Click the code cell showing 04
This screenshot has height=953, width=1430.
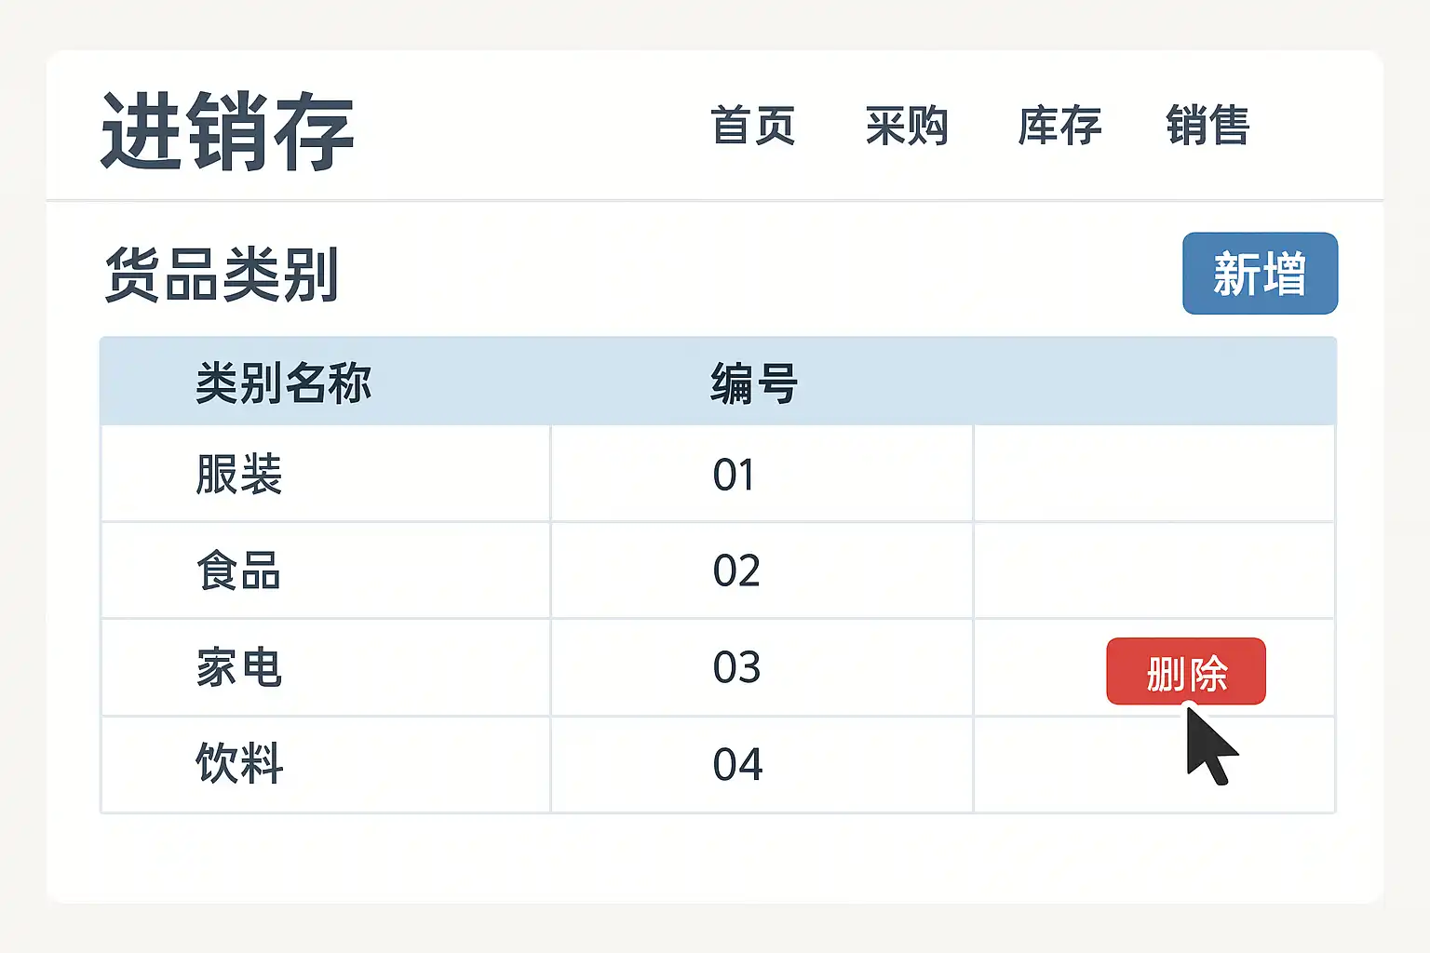[737, 764]
